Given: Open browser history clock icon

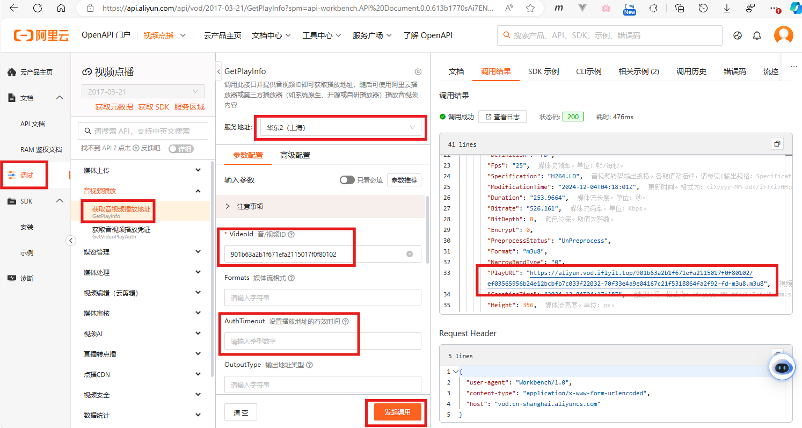Looking at the screenshot, I should pyautogui.click(x=703, y=8).
